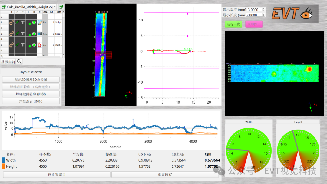
Task: Select the 焊缝截面轮廓 (面积) layout
Action: (x=31, y=94)
